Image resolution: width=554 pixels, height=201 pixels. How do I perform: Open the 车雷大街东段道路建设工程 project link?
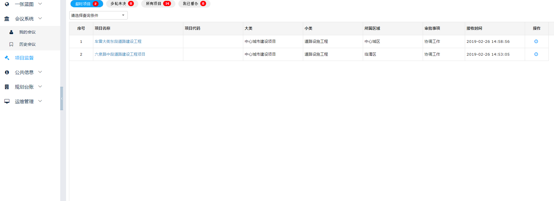(118, 41)
